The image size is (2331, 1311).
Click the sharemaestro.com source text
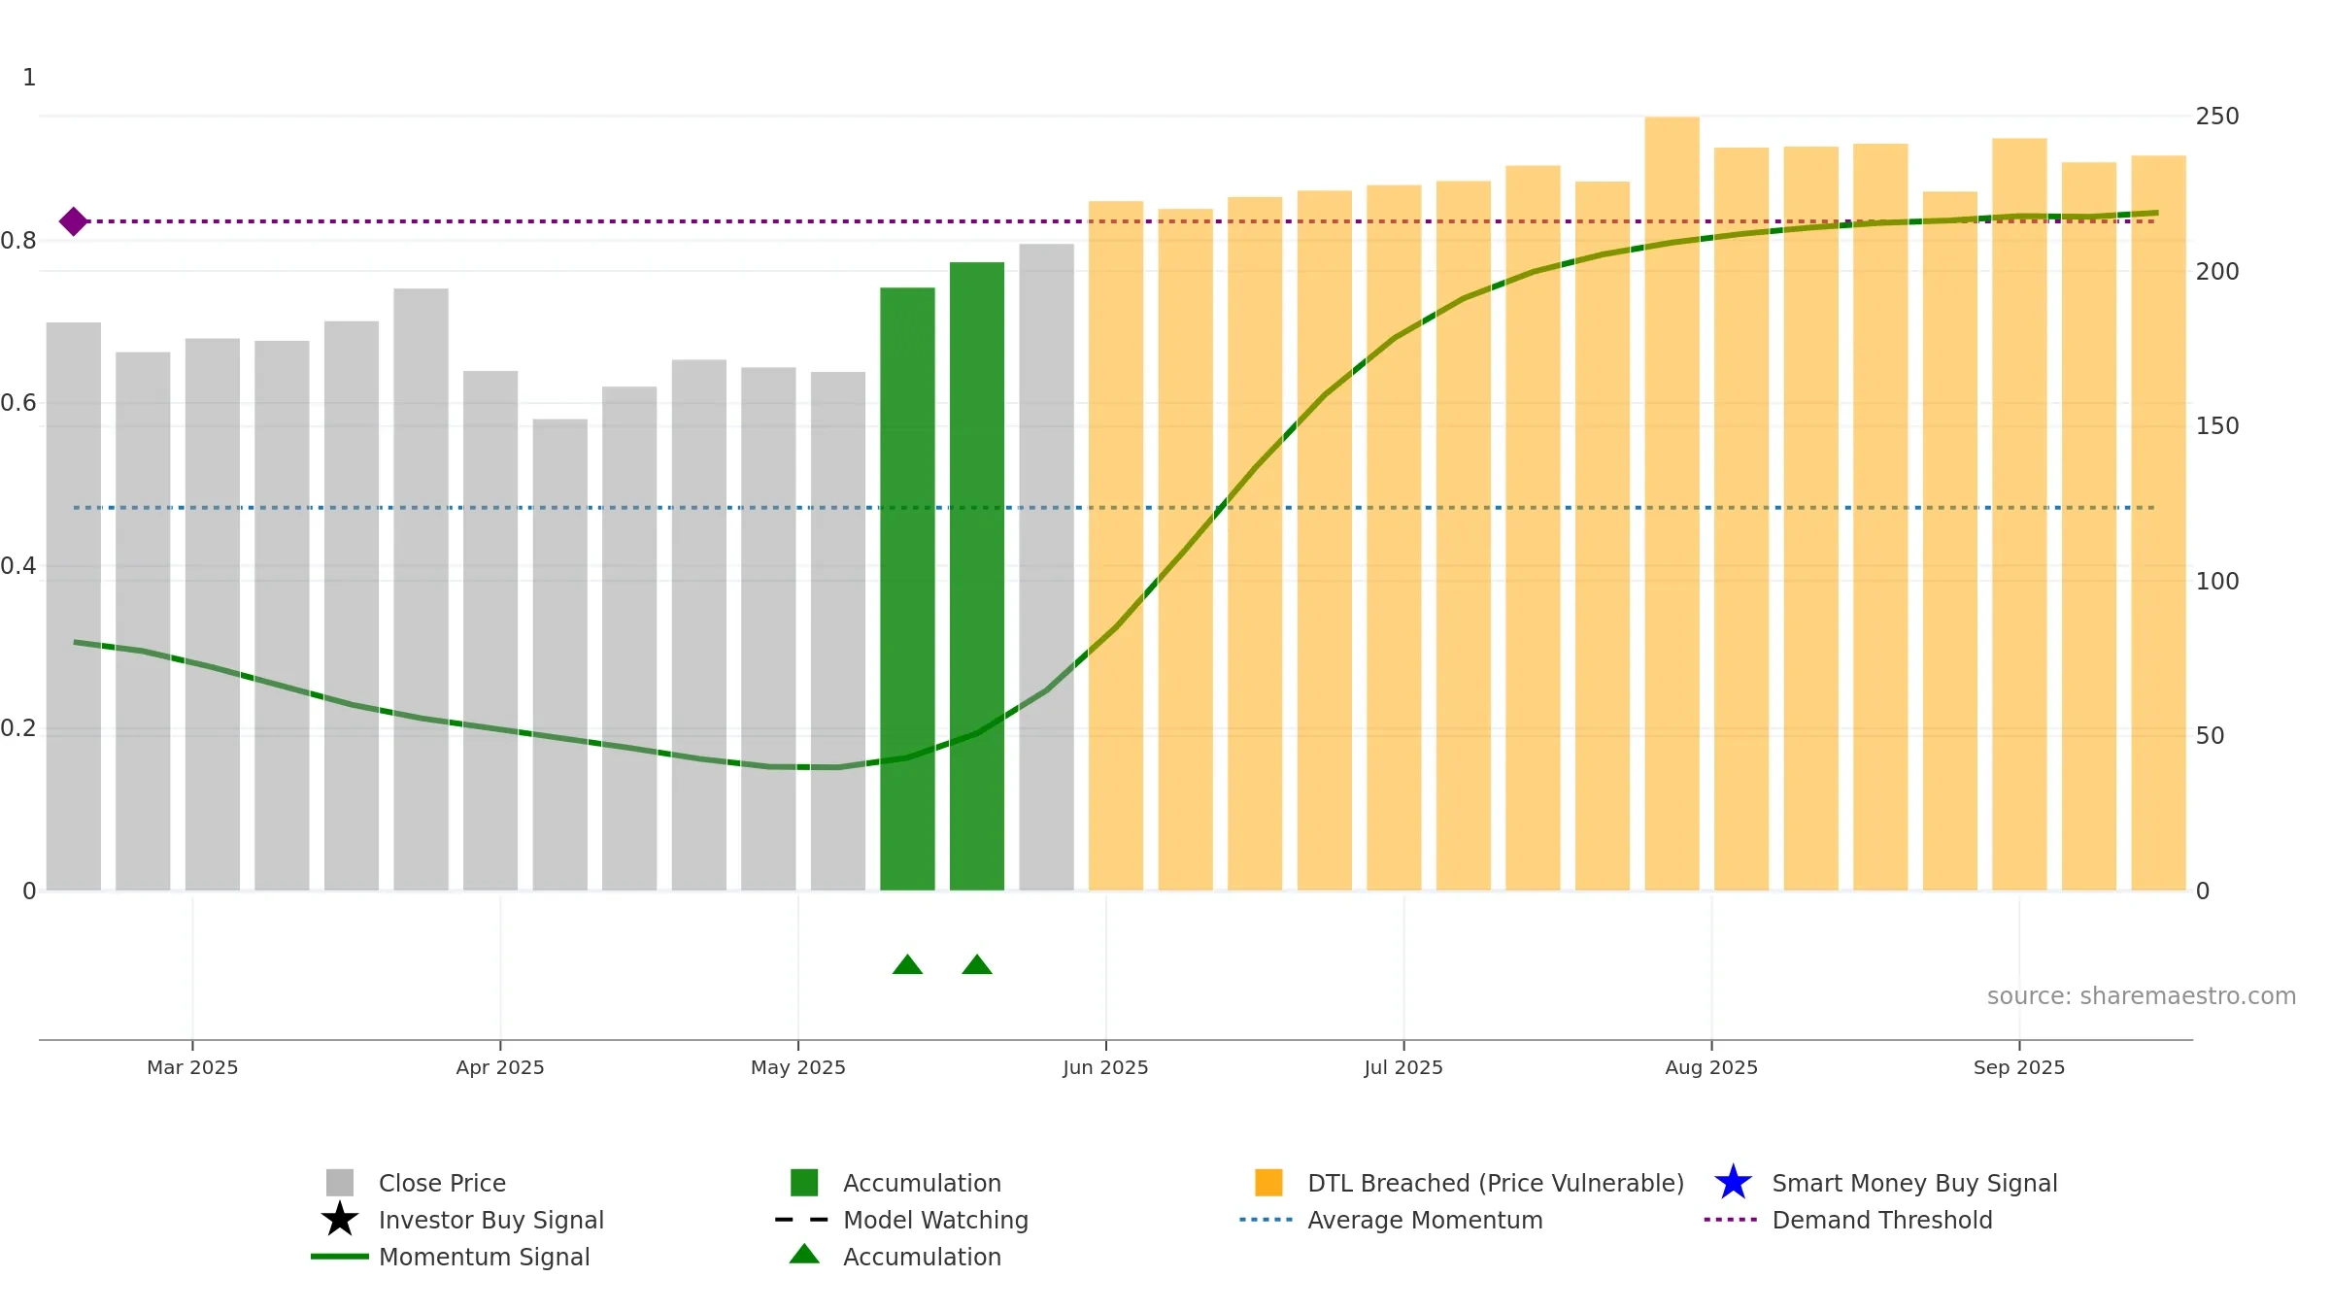click(2142, 996)
